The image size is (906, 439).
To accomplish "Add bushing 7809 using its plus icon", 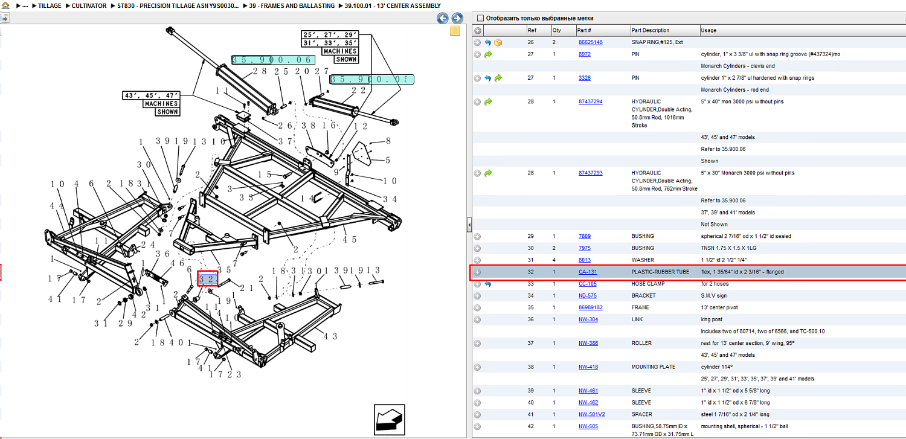I will tap(477, 236).
